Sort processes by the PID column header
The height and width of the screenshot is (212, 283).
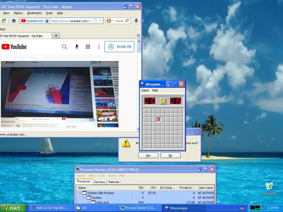click(138, 188)
